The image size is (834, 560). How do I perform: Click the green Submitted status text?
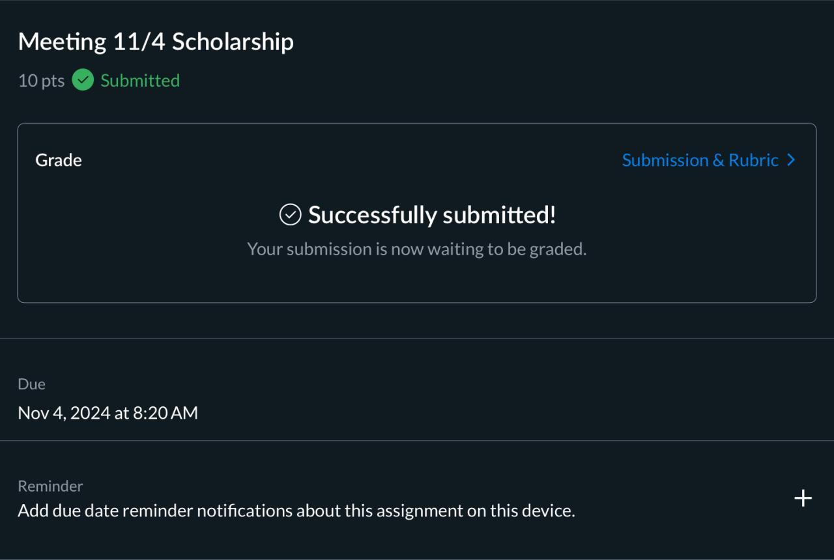pos(140,81)
